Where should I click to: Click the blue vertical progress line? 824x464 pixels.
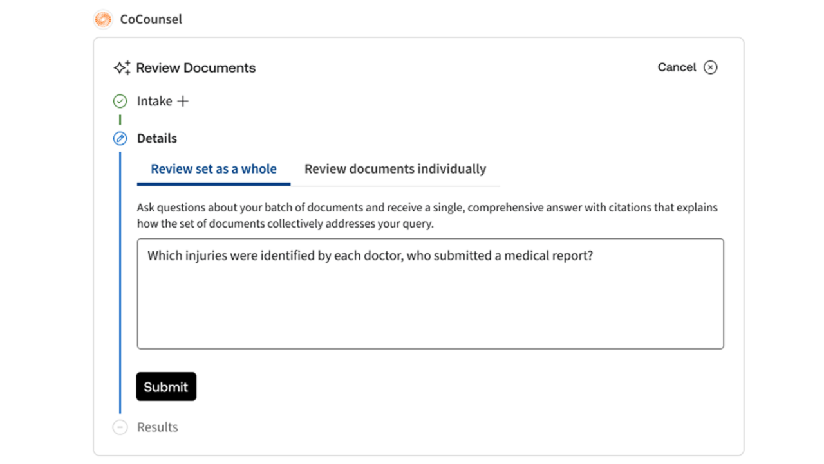[x=120, y=283]
